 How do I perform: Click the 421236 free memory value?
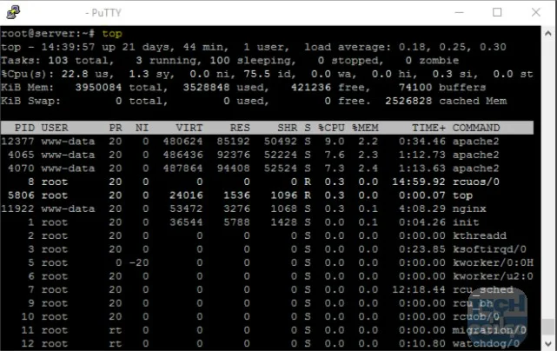[x=311, y=88]
